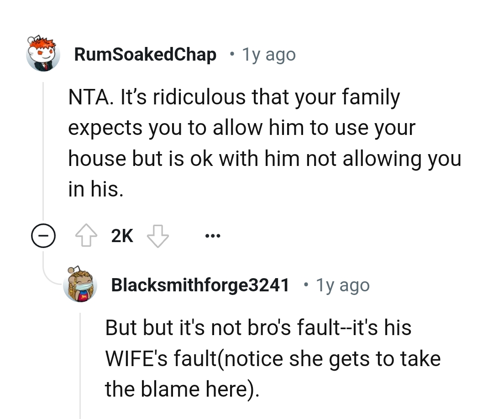Open RumSoakedChap's profile
The width and height of the screenshot is (493, 419).
[x=146, y=54]
